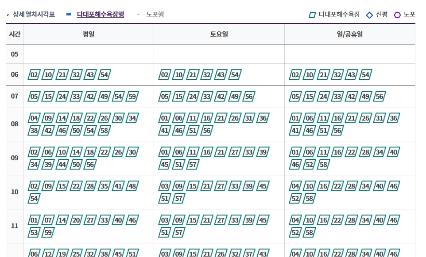Screen dimensions: 426x257
Task: Select minute 40 in 일/공휴일 09 hour row
Action: pyautogui.click(x=394, y=152)
